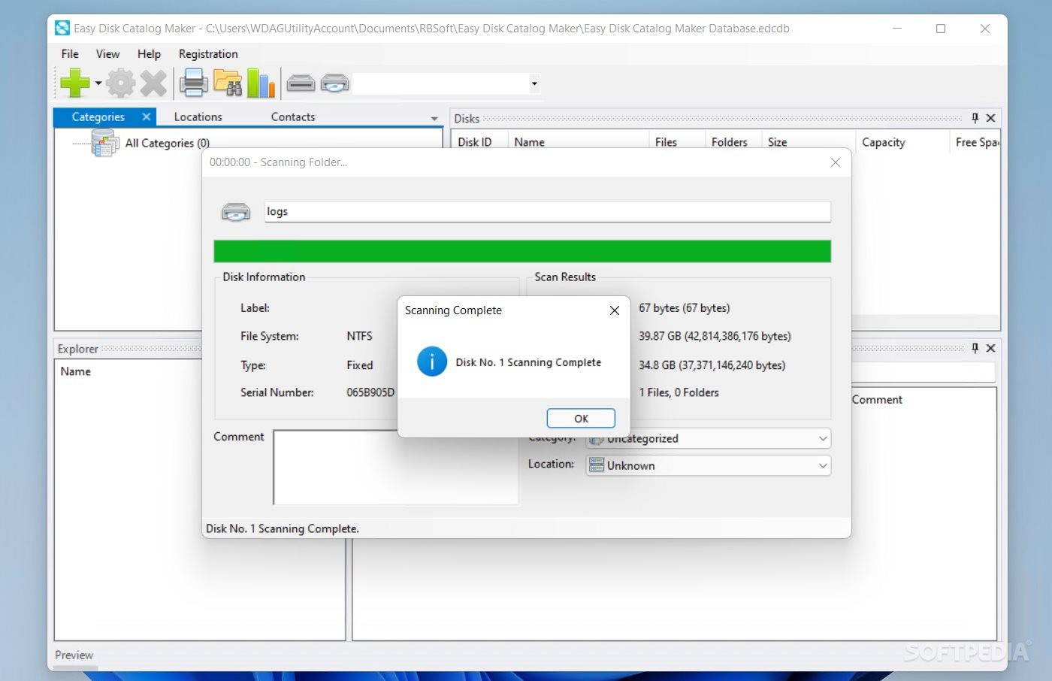Sort by Disk ID column header

click(479, 142)
